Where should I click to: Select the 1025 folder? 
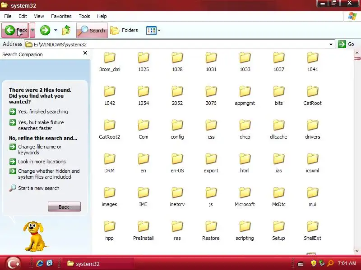tap(143, 62)
